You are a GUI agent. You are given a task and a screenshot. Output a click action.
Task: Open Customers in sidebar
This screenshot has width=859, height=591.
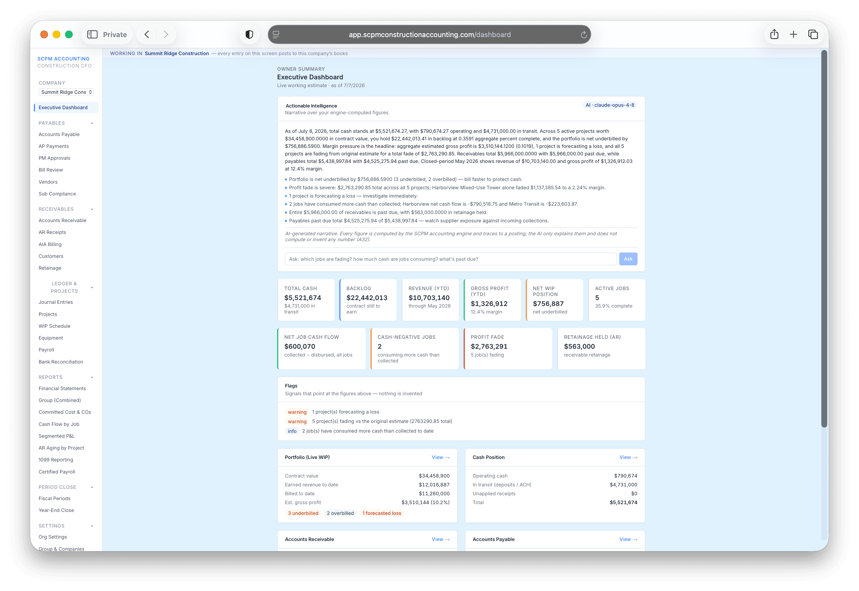coord(51,256)
